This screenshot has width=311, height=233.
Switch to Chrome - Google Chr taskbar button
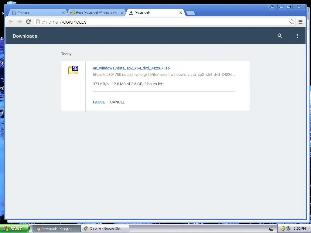coord(105,228)
